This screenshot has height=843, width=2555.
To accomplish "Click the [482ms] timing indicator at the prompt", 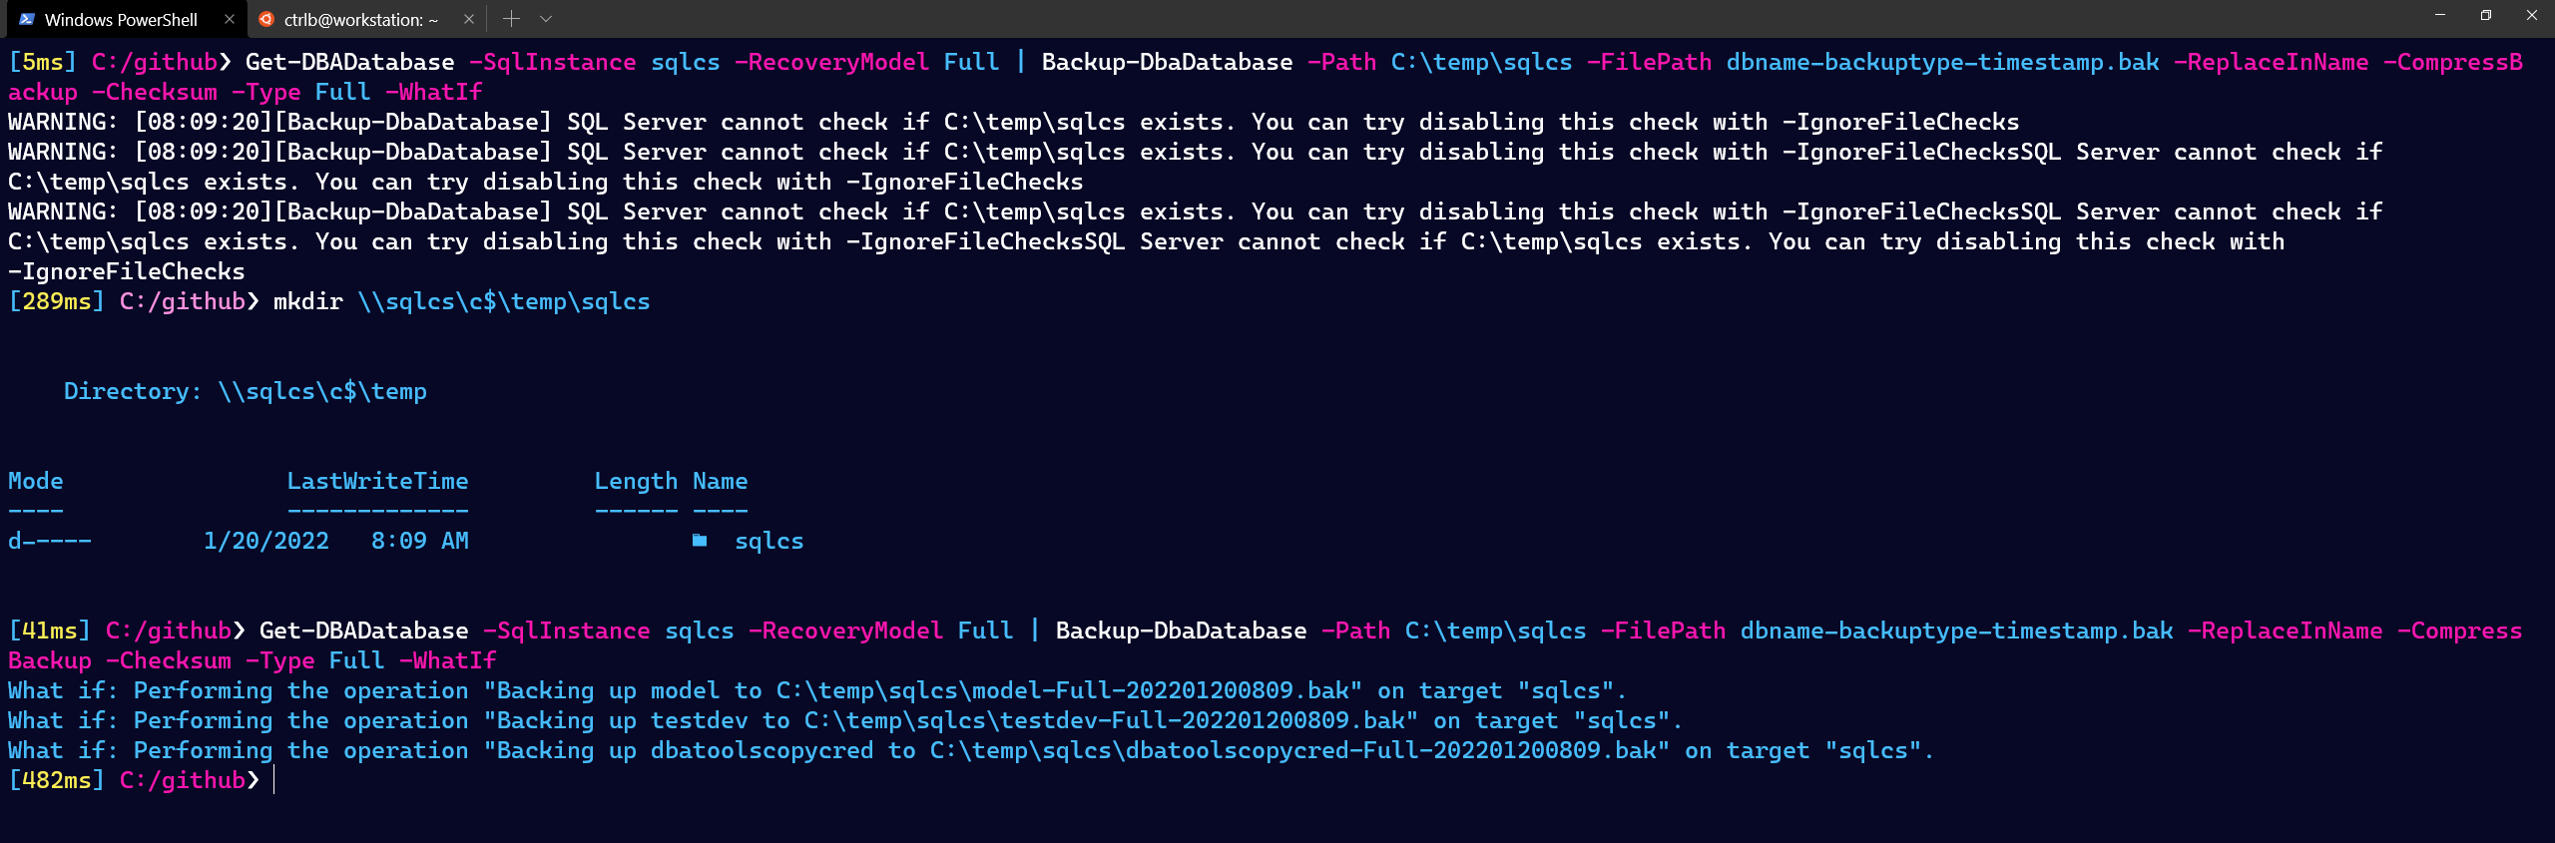I will (x=55, y=779).
